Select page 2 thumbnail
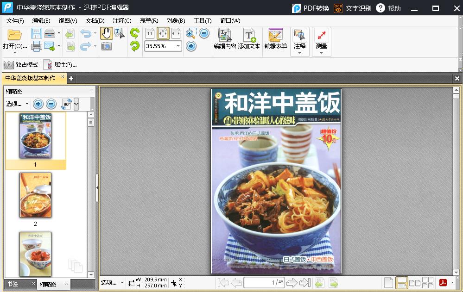Viewport: 463px width, 292px height. point(35,195)
